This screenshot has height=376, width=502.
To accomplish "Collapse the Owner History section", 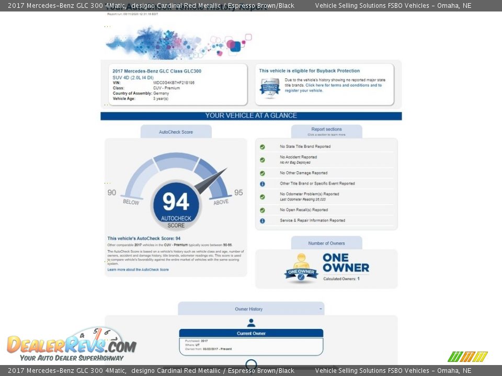I will coord(321,309).
